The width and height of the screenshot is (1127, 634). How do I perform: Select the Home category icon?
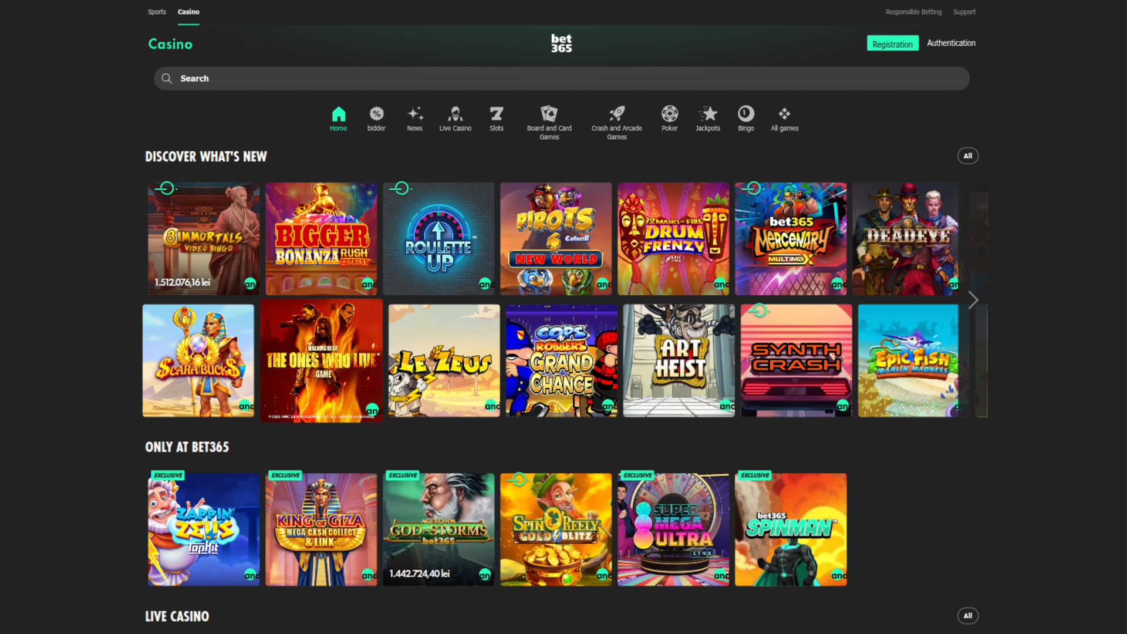click(x=338, y=119)
